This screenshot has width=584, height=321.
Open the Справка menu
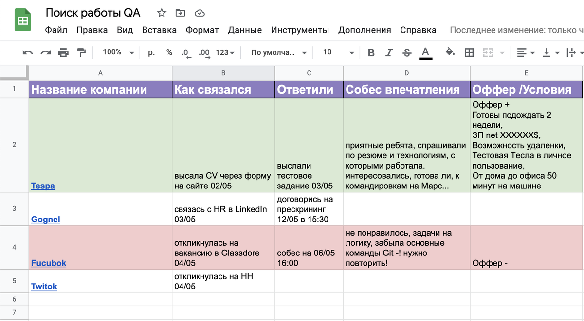point(418,30)
